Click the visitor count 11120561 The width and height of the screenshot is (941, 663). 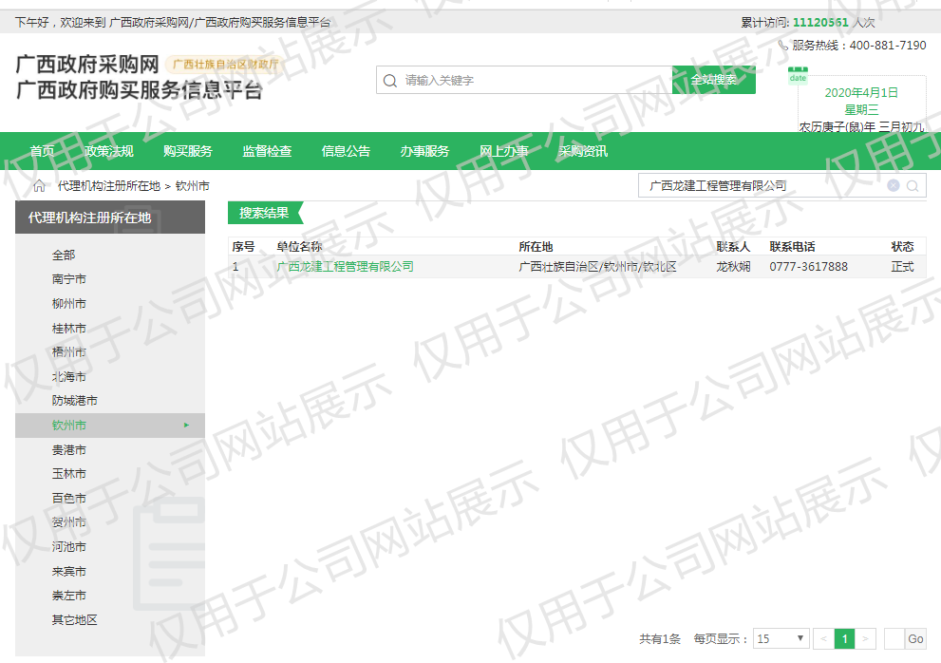click(821, 22)
